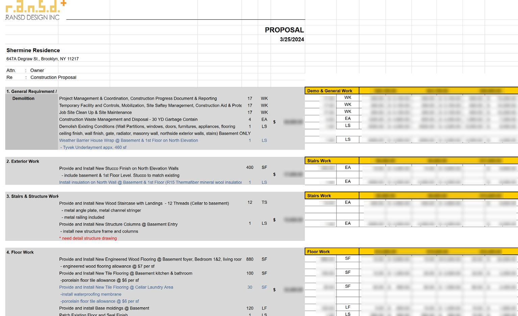Click the "1. General Requirement /" section header
The width and height of the screenshot is (518, 316).
tap(32, 92)
